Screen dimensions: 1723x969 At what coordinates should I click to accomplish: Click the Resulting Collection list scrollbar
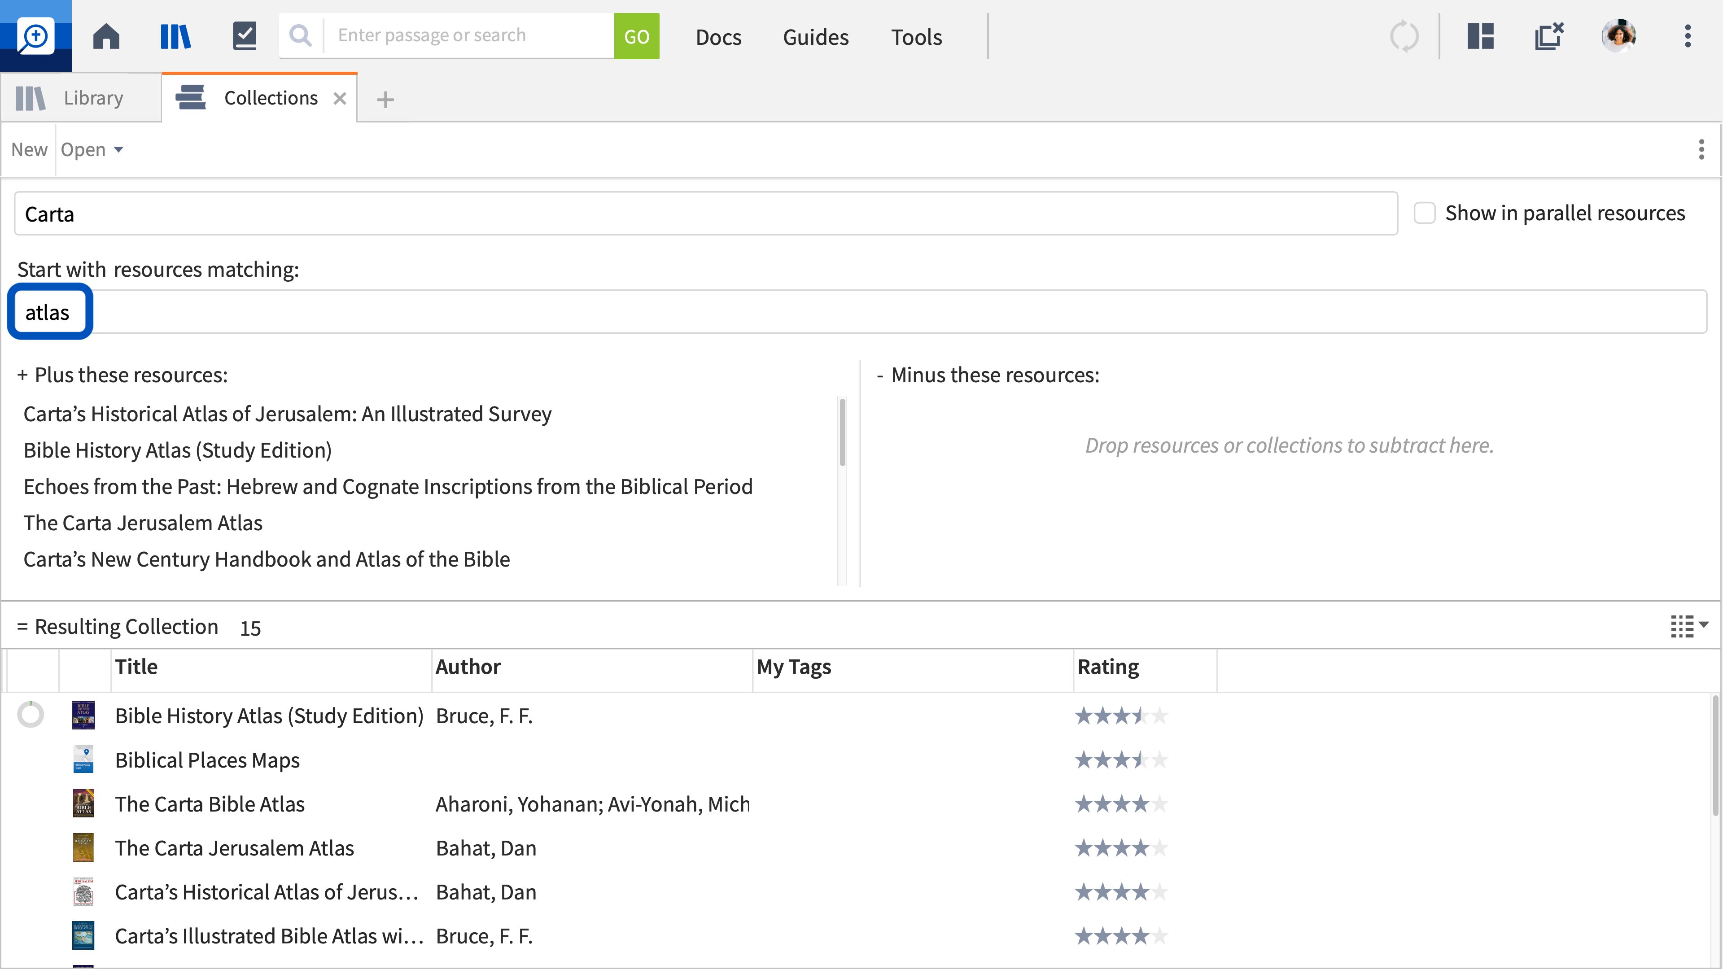[x=1716, y=755]
